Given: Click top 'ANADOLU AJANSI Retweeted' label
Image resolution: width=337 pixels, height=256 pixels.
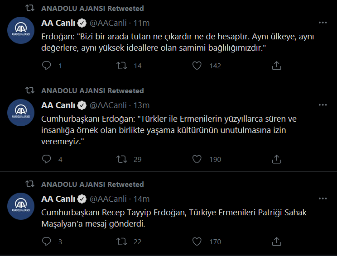Looking at the screenshot, I should [92, 9].
